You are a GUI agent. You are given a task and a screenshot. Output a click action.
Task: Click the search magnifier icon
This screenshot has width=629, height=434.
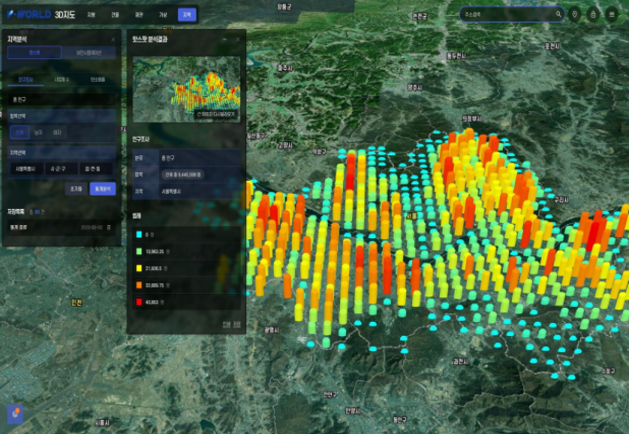[558, 15]
